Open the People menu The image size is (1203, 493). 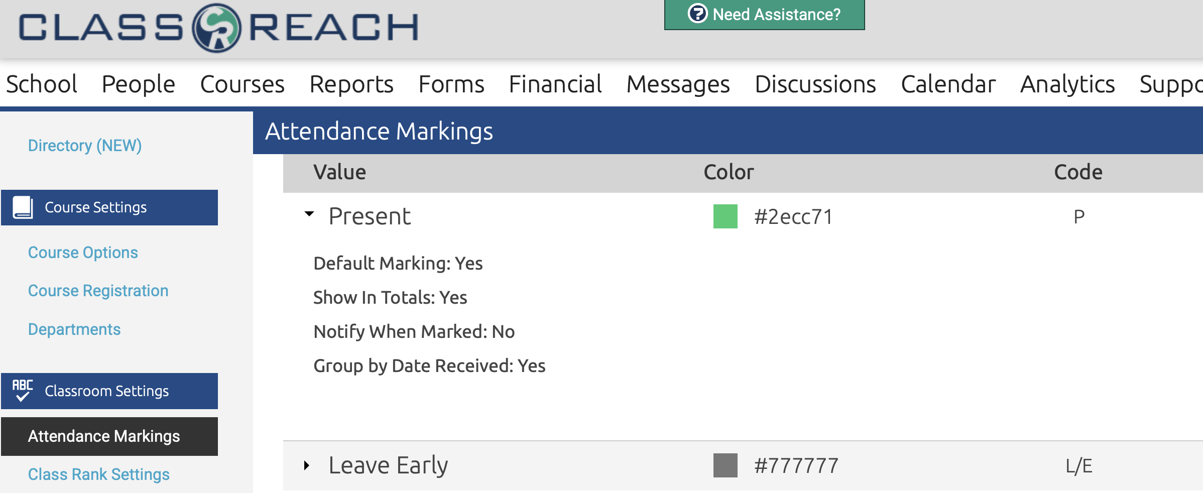pos(138,84)
